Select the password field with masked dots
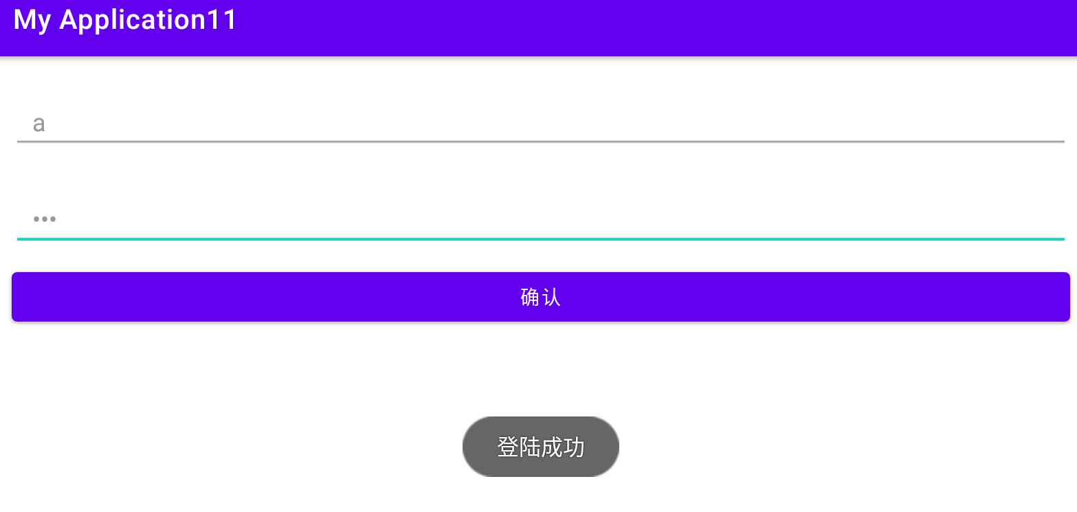This screenshot has width=1077, height=512. click(541, 220)
